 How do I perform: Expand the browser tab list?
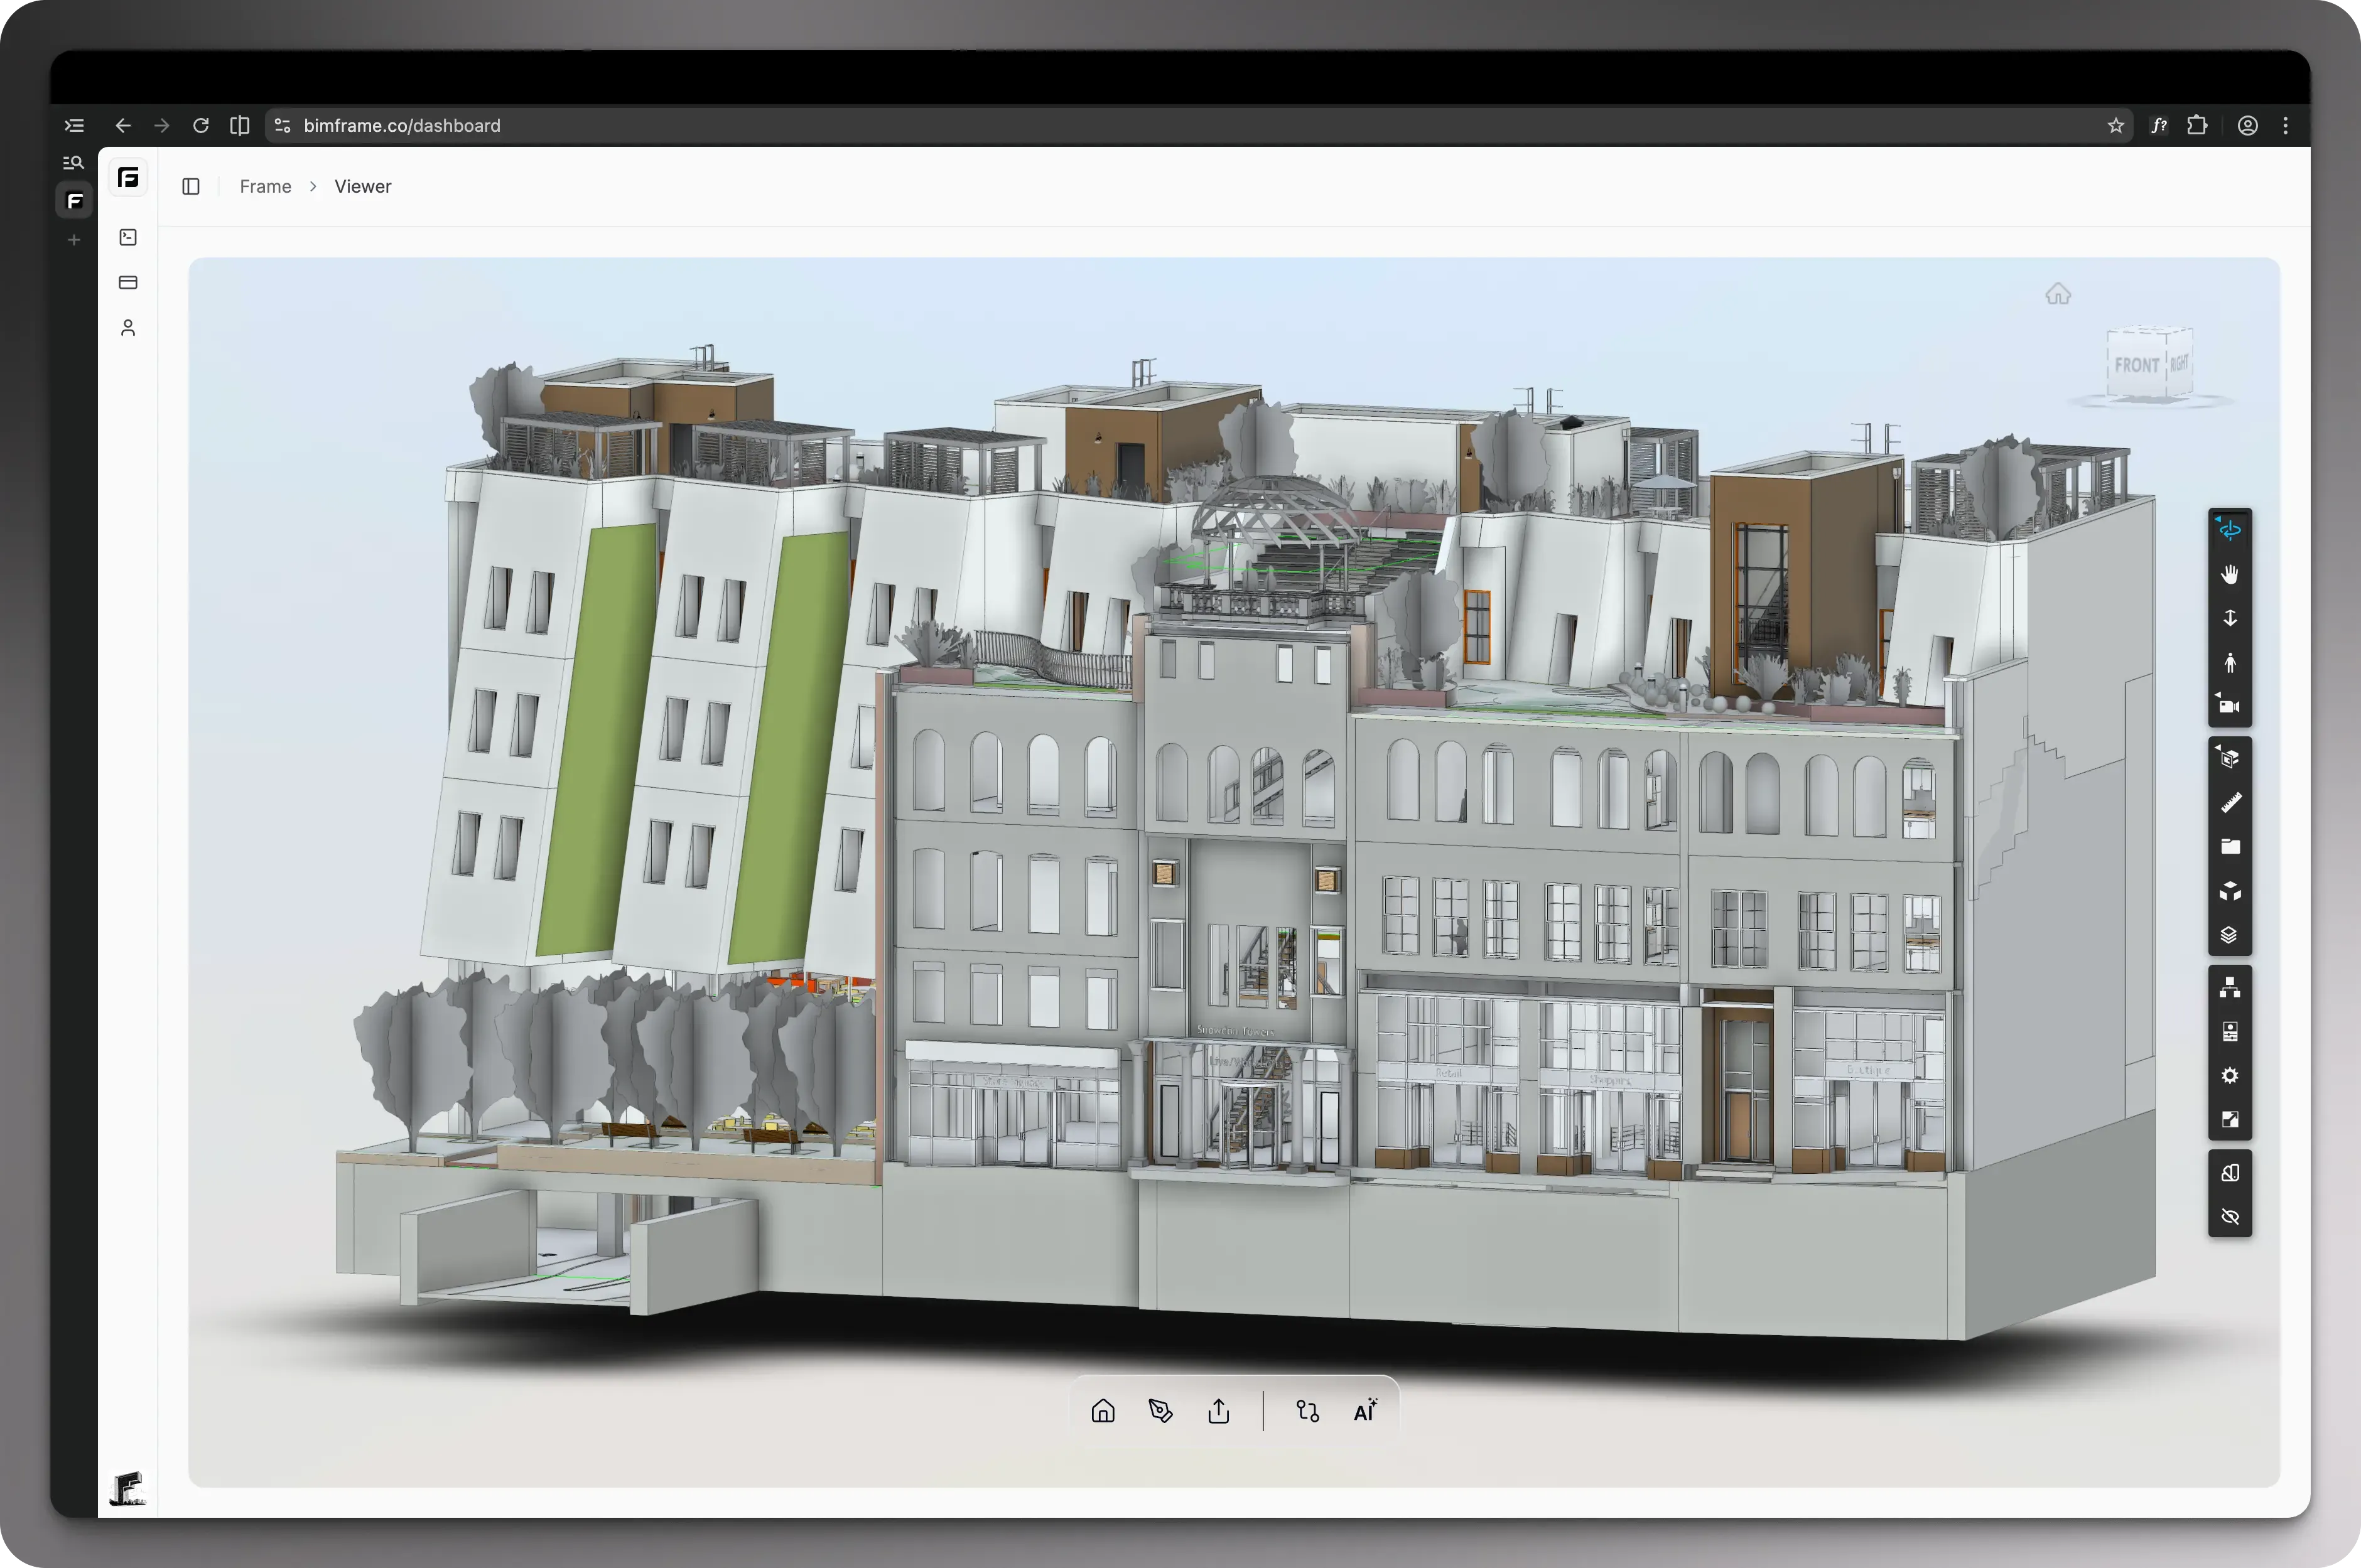(73, 125)
